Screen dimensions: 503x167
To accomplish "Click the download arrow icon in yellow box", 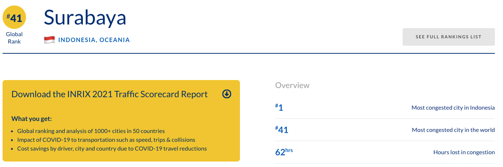I will click(x=227, y=94).
